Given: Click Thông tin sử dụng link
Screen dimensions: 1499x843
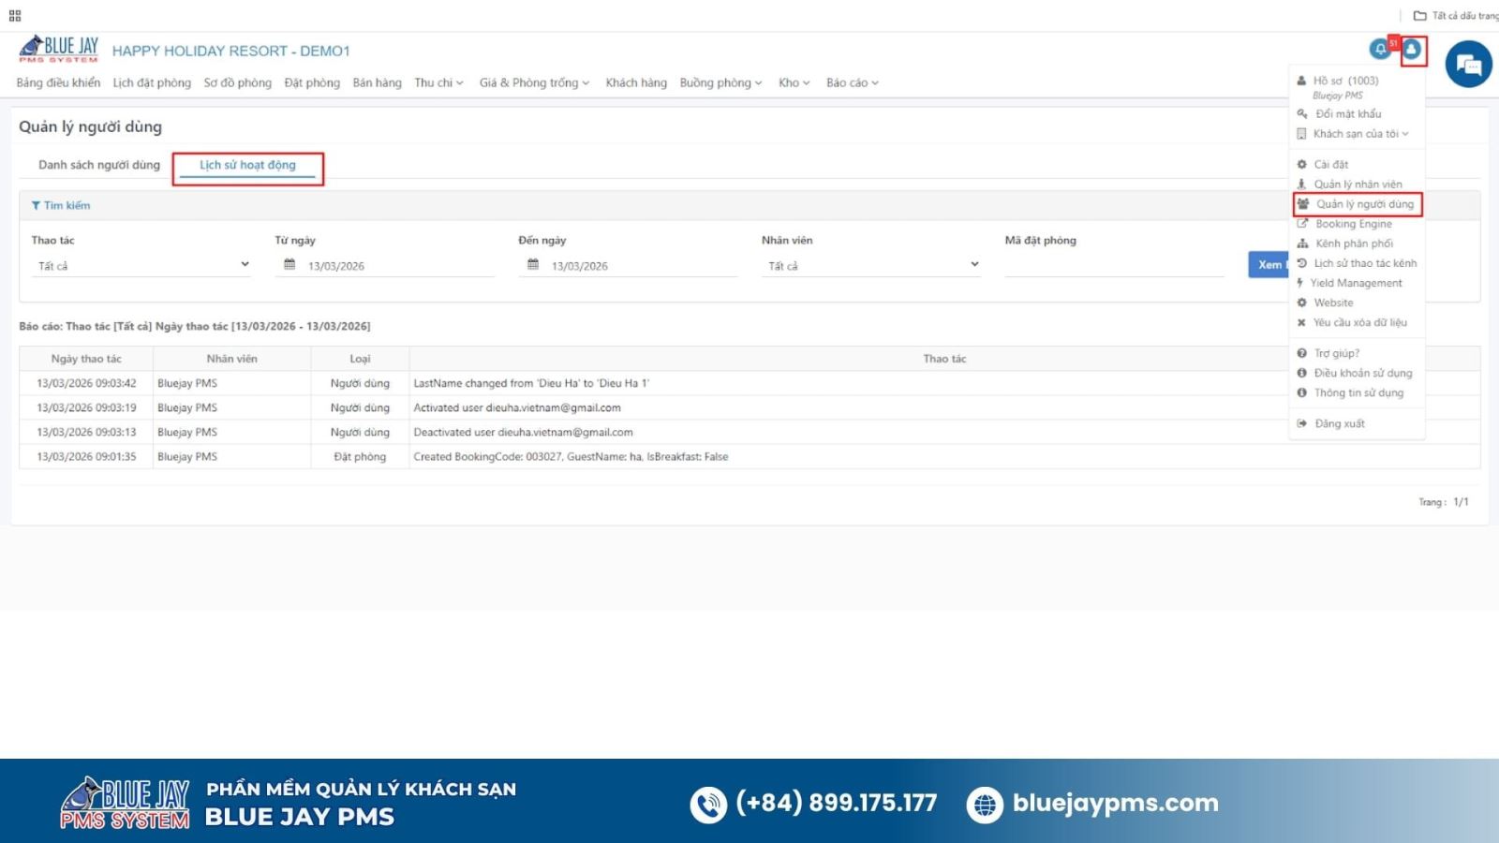Looking at the screenshot, I should 1358,392.
